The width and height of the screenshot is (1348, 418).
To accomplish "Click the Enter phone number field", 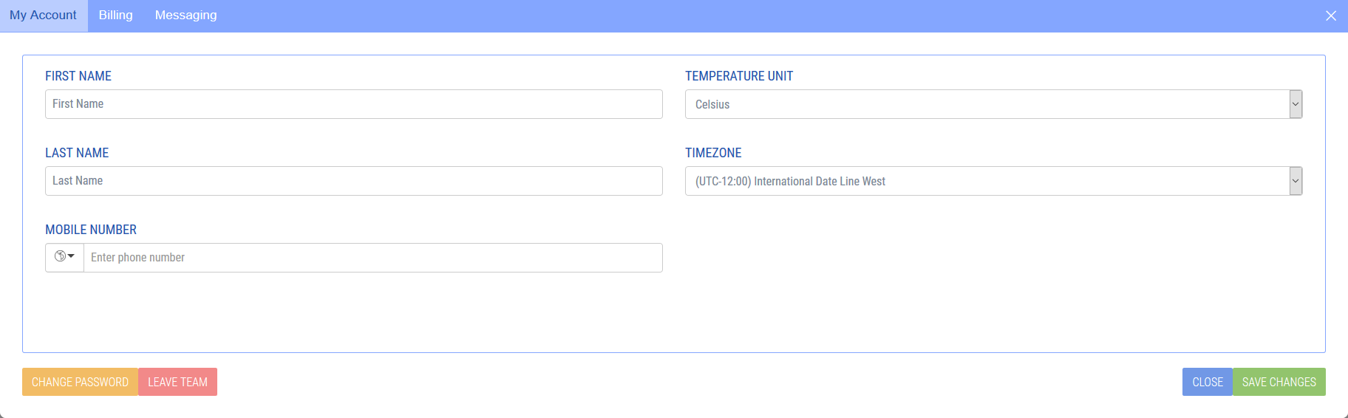I will pos(372,258).
